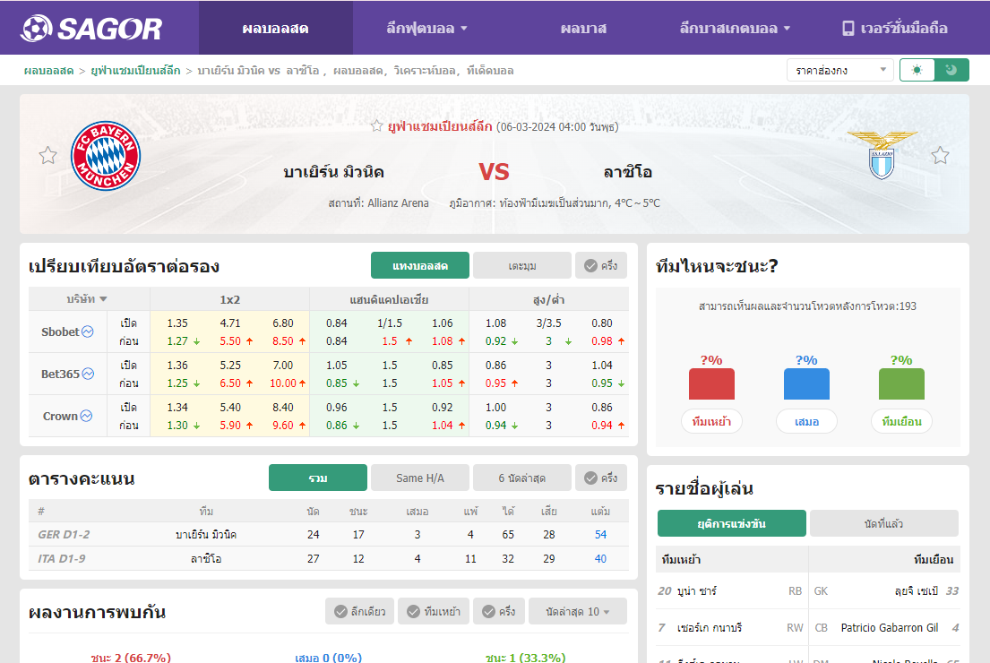The width and height of the screenshot is (990, 663).
Task: Click the เสมอ 0 (0%) result
Action: [328, 658]
